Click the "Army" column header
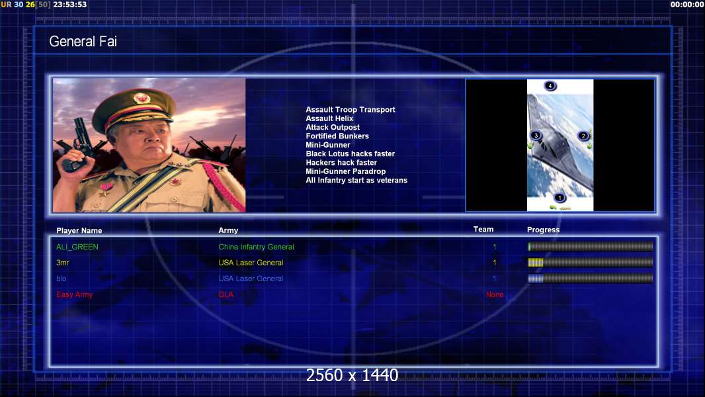705x397 pixels. tap(228, 230)
